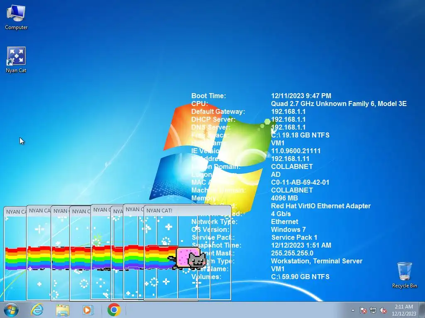Click the Red Hat VirtIO Ethernet Adapter text

[x=321, y=206]
